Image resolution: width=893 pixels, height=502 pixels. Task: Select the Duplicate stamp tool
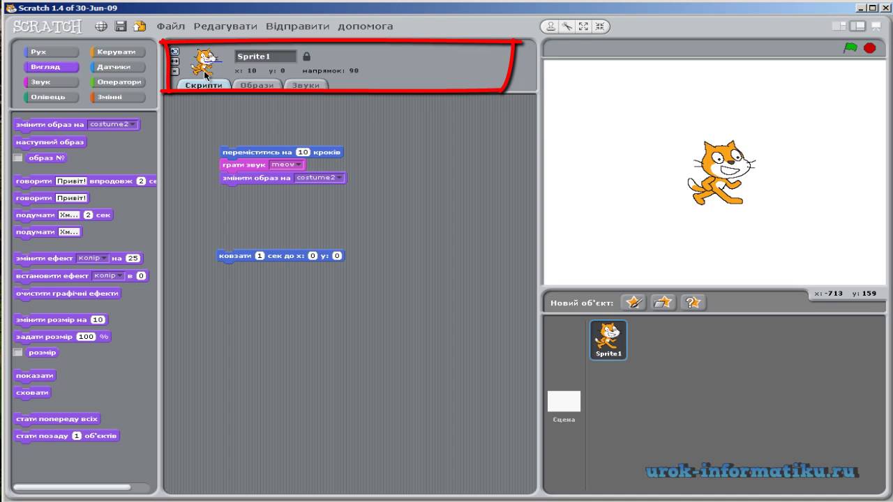pos(551,26)
